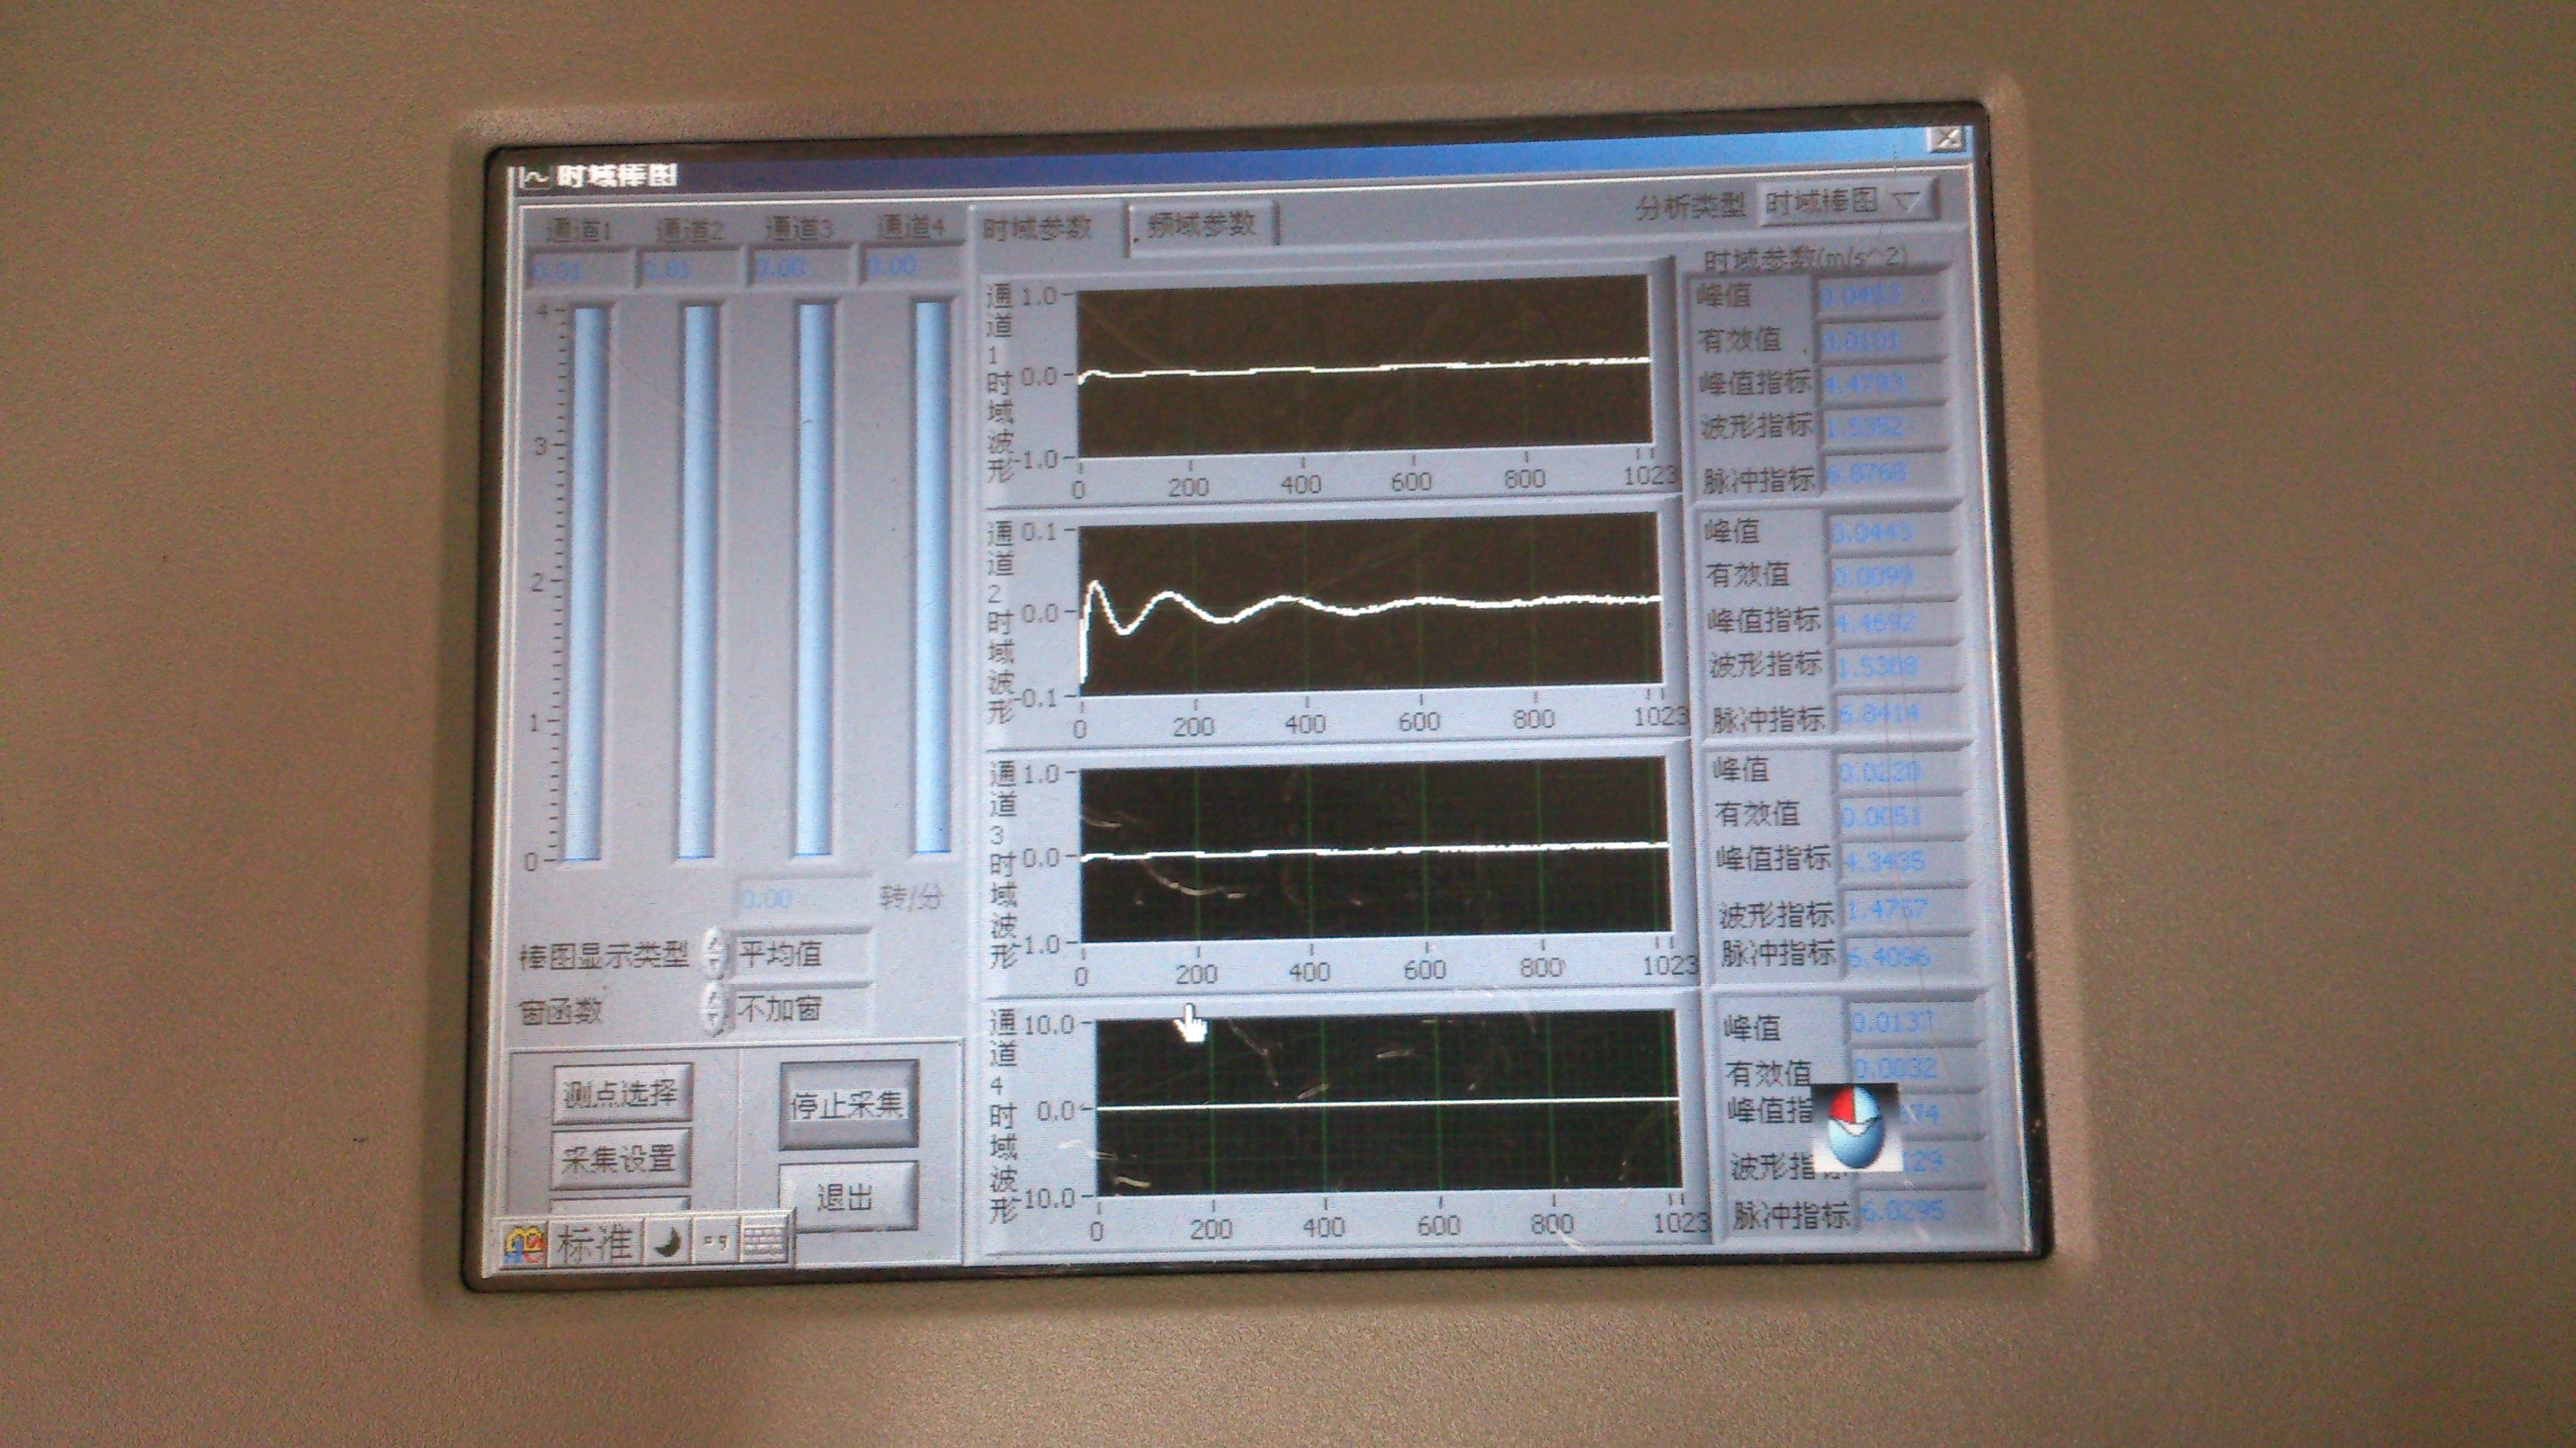Click the waveform icon in window title bar
The height and width of the screenshot is (1448, 2576).
pos(534,179)
